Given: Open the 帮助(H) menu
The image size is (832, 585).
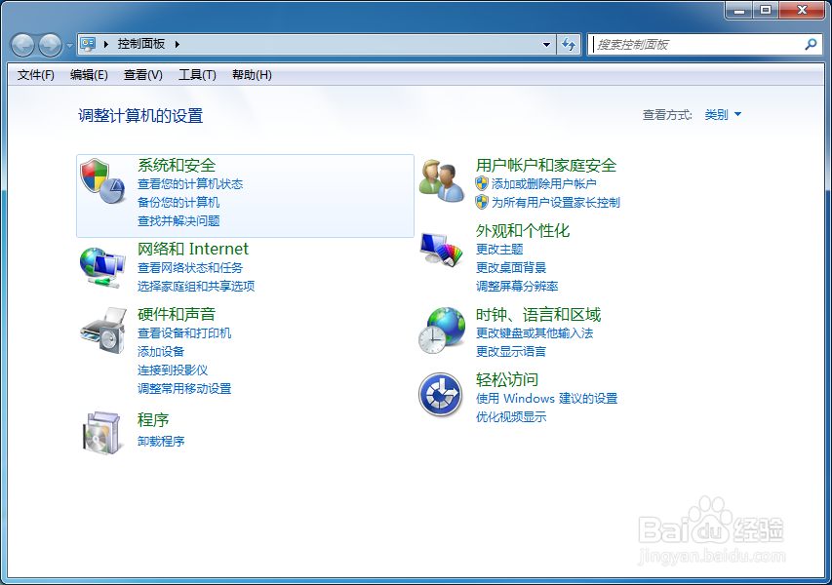Looking at the screenshot, I should [252, 75].
